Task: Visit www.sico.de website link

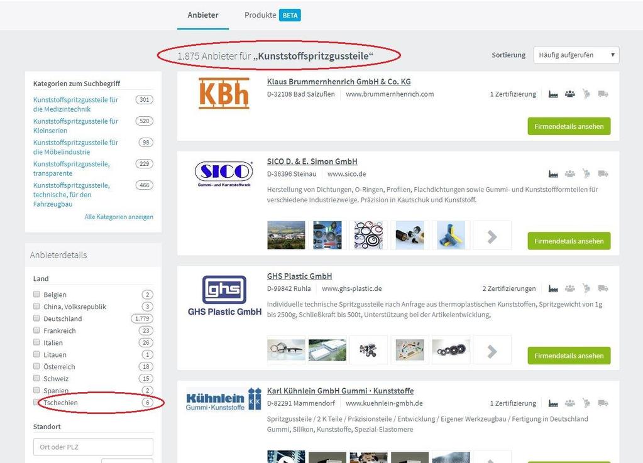Action: (x=346, y=174)
